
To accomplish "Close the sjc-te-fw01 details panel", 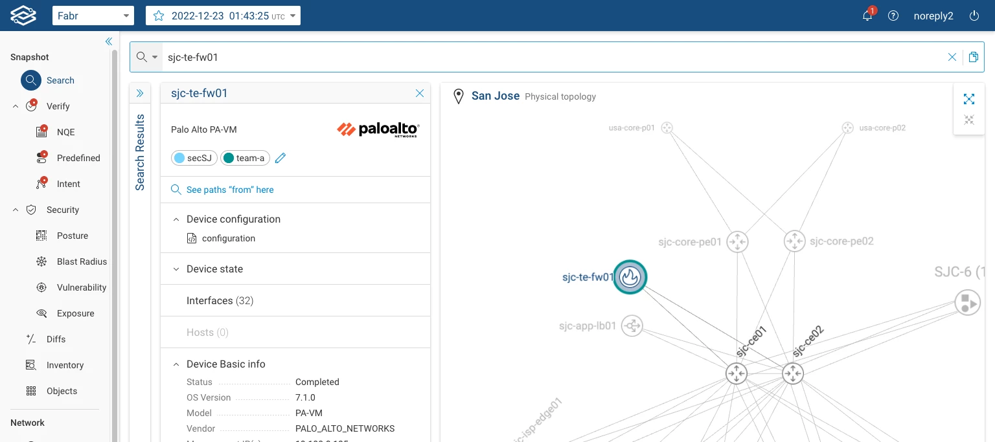I will [x=420, y=93].
